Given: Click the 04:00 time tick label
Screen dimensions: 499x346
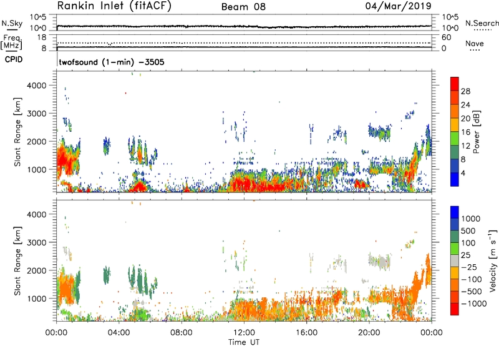Looking at the screenshot, I should coord(119,333).
